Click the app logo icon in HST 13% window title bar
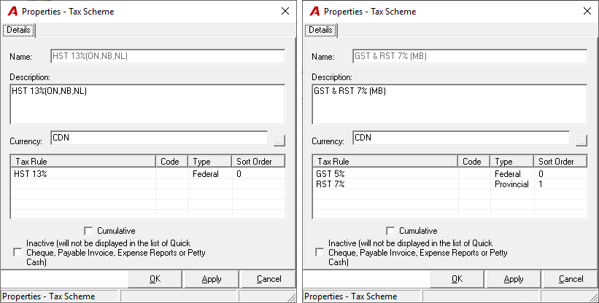This screenshot has width=599, height=303. pos(12,12)
